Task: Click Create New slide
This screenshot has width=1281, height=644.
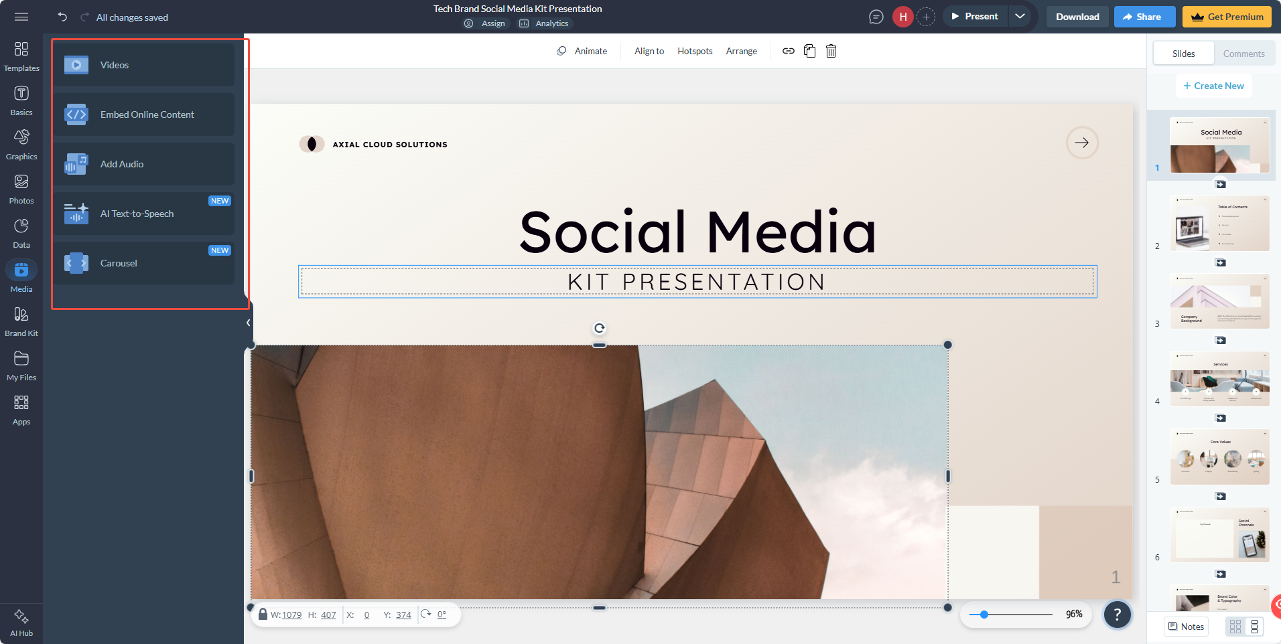Action: click(x=1213, y=86)
